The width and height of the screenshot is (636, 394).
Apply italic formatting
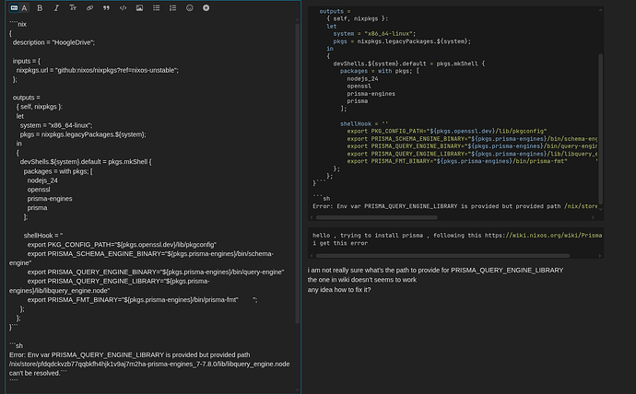(56, 7)
